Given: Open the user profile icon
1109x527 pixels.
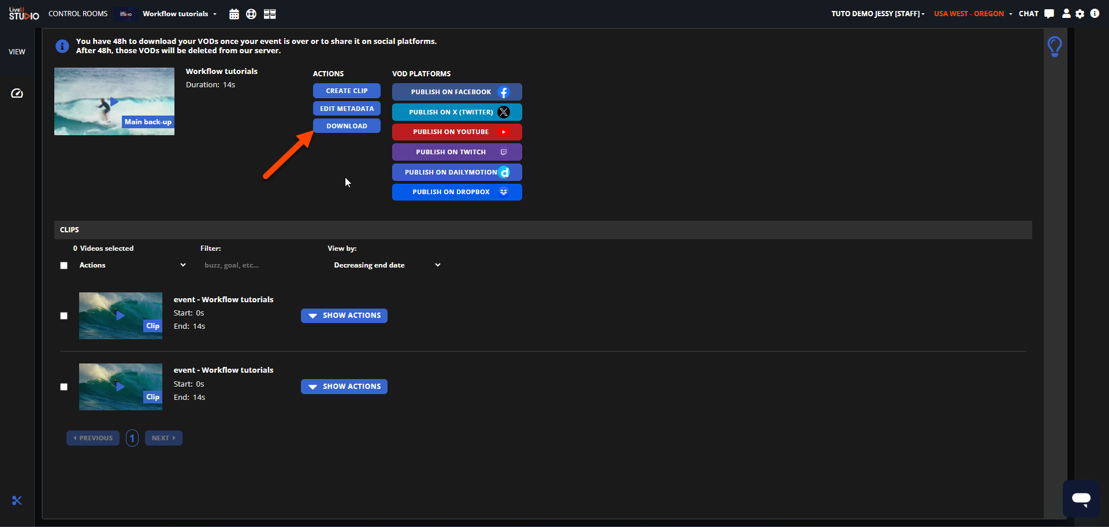Looking at the screenshot, I should click(x=1066, y=13).
